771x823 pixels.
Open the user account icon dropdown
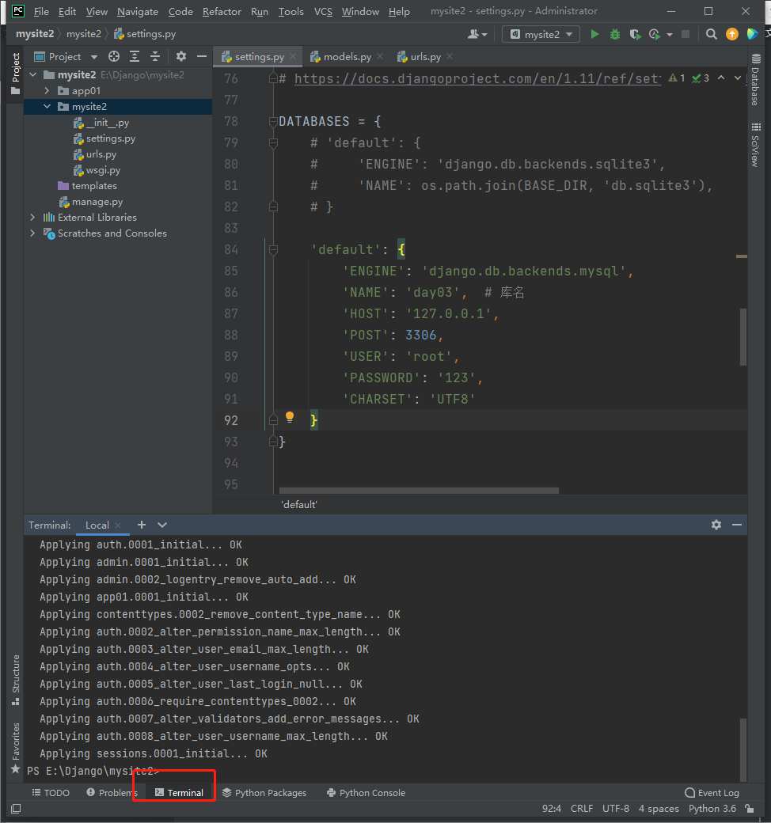[x=477, y=34]
